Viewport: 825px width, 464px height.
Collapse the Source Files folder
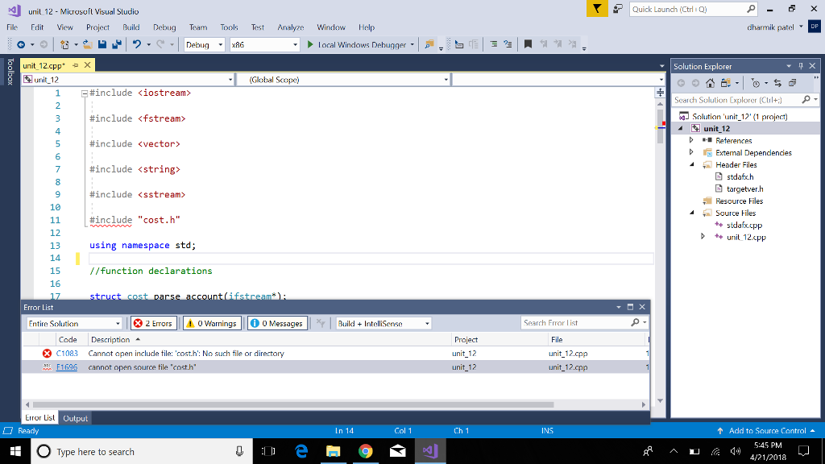[690, 213]
